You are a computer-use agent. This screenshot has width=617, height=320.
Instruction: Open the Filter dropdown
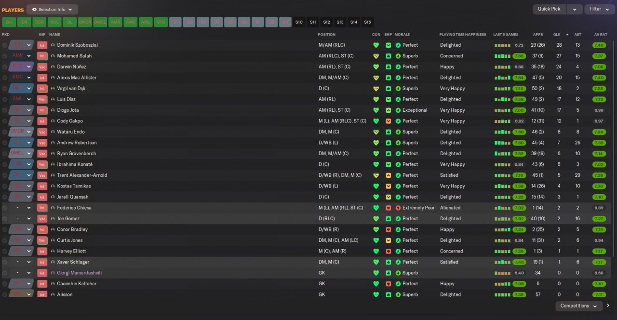tap(599, 9)
